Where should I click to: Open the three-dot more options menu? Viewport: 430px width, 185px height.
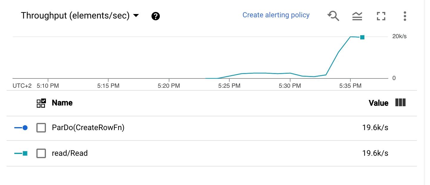coord(405,16)
